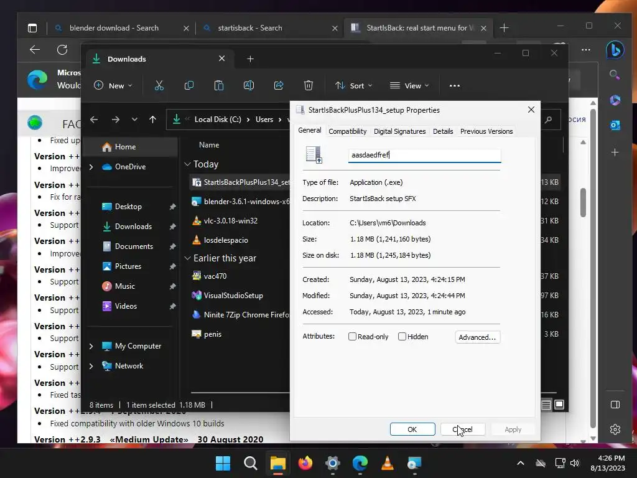Viewport: 637px width, 478px height.
Task: Click the Share icon in Explorer toolbar
Action: tap(279, 85)
